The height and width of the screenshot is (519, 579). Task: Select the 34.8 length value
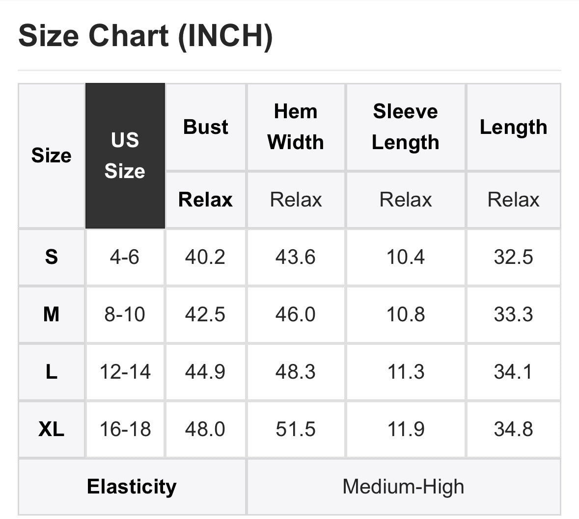coord(514,429)
